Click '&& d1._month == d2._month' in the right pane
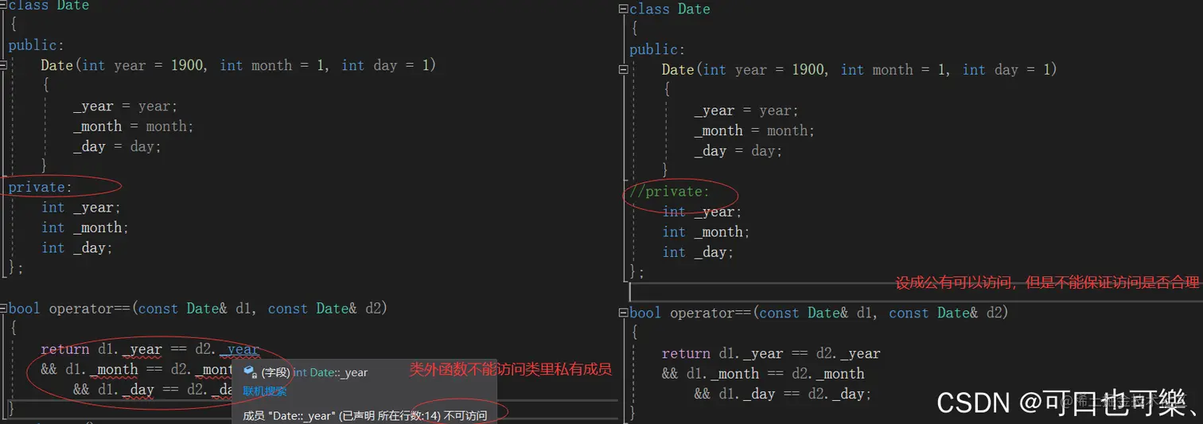The height and width of the screenshot is (424, 1203). (x=763, y=374)
